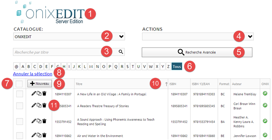Viewport: 272px width, 140px height.
Task: Filter titles by @ symbol
Action: tap(16, 67)
